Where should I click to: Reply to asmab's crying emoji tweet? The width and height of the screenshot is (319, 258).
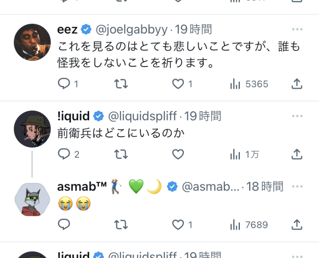tap(64, 225)
